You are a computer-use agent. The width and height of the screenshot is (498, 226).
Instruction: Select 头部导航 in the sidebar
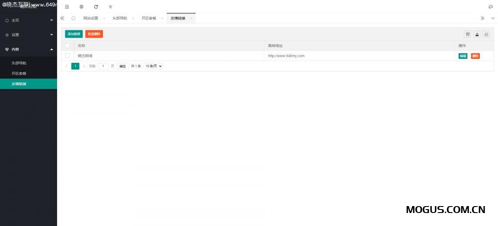tap(19, 63)
